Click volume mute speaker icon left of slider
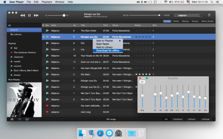Viewport: 223px width, 139px height. (46, 15)
